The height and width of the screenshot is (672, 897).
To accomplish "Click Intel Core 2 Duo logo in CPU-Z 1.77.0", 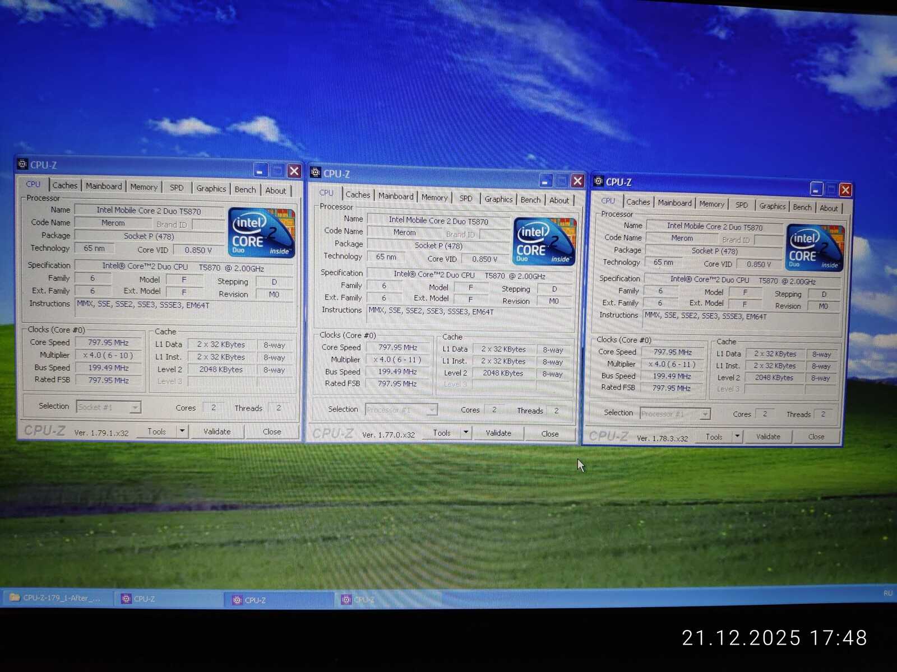I will click(544, 241).
